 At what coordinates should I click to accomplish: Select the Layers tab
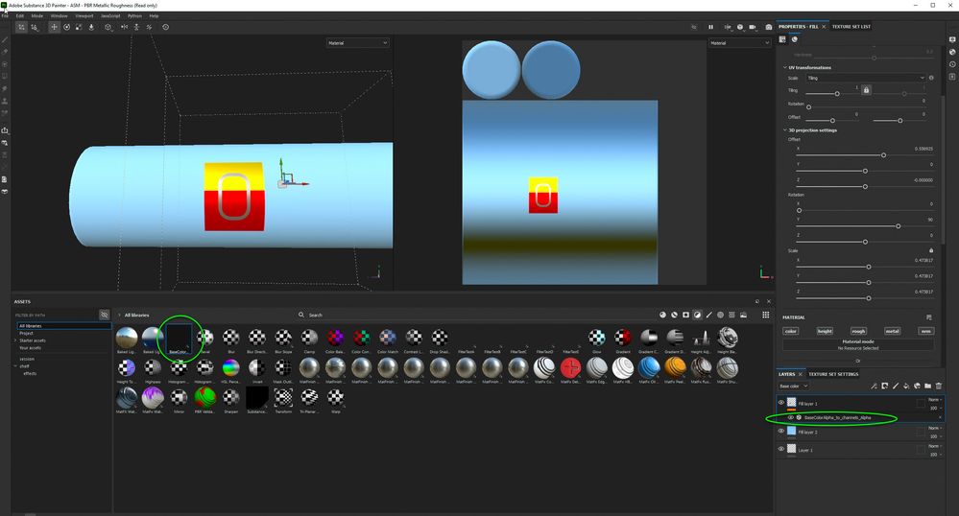[786, 374]
